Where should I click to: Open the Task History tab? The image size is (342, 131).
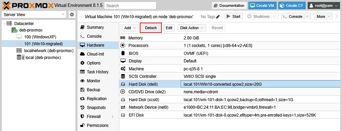pyautogui.click(x=98, y=72)
